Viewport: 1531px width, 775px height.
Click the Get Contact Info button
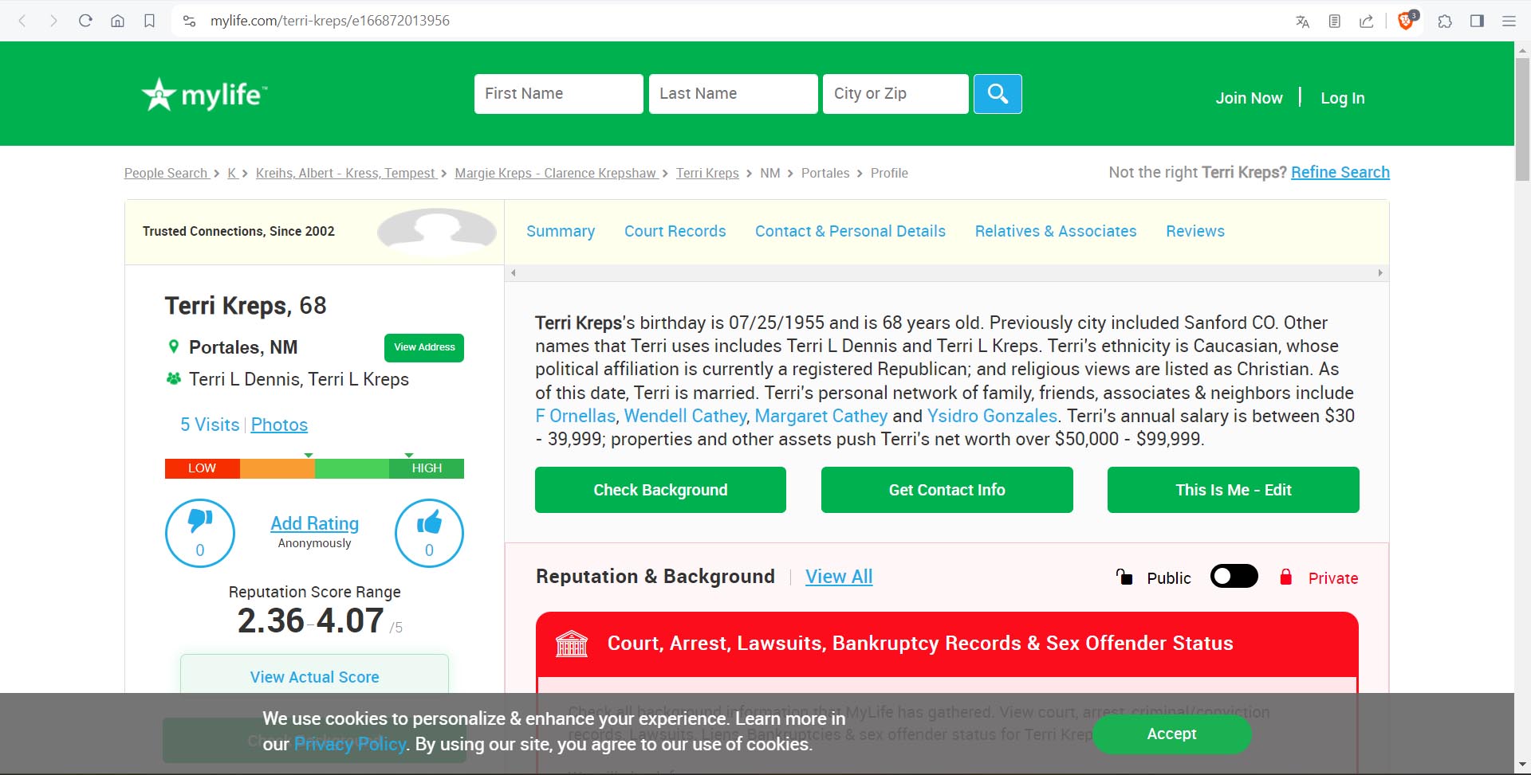(x=947, y=490)
